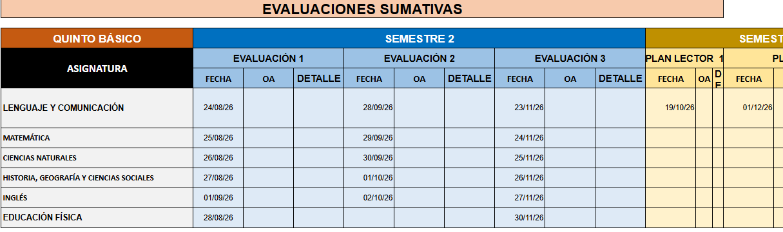Select Inglés Evaluación 1 date 01/09/26

coord(218,198)
